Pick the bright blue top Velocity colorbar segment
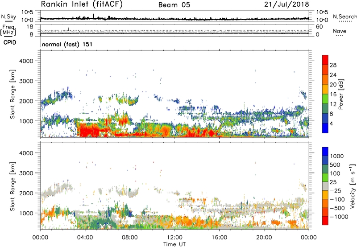 [x=325, y=152]
